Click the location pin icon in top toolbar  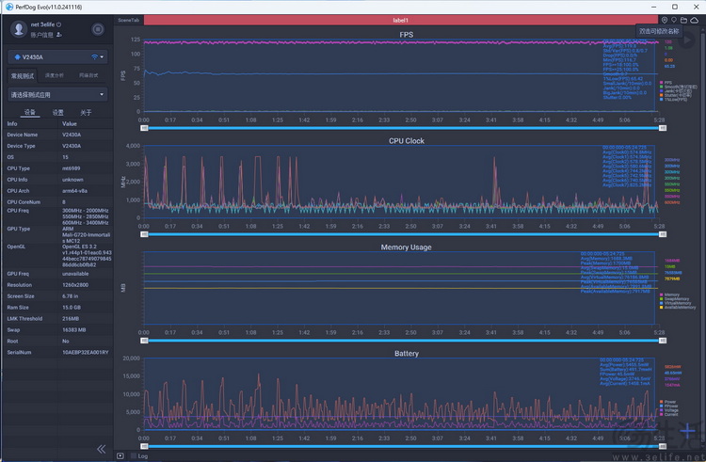point(665,20)
